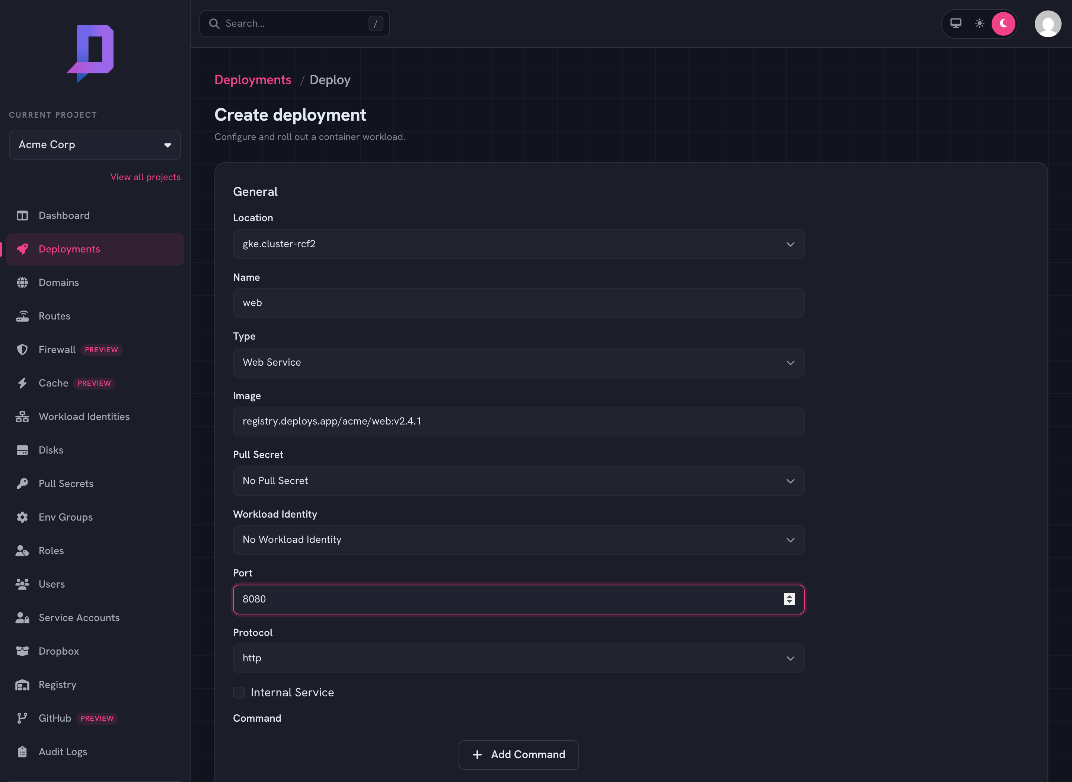Click the Audit Logs clipboard icon
This screenshot has height=782, width=1072.
pyautogui.click(x=22, y=752)
